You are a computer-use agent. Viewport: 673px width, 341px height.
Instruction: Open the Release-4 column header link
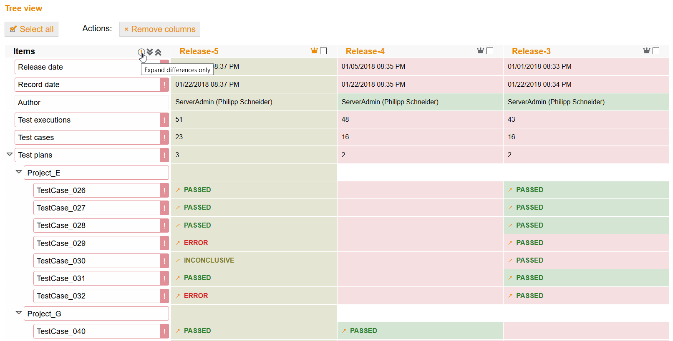(x=365, y=51)
